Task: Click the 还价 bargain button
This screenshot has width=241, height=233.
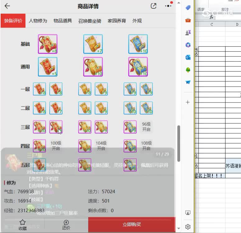Action: pyautogui.click(x=66, y=225)
